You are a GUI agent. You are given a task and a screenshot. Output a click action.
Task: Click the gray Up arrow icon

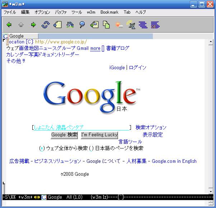click(x=21, y=25)
